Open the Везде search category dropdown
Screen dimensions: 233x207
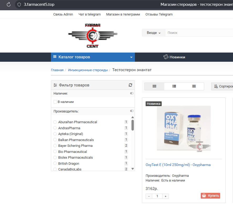153,33
